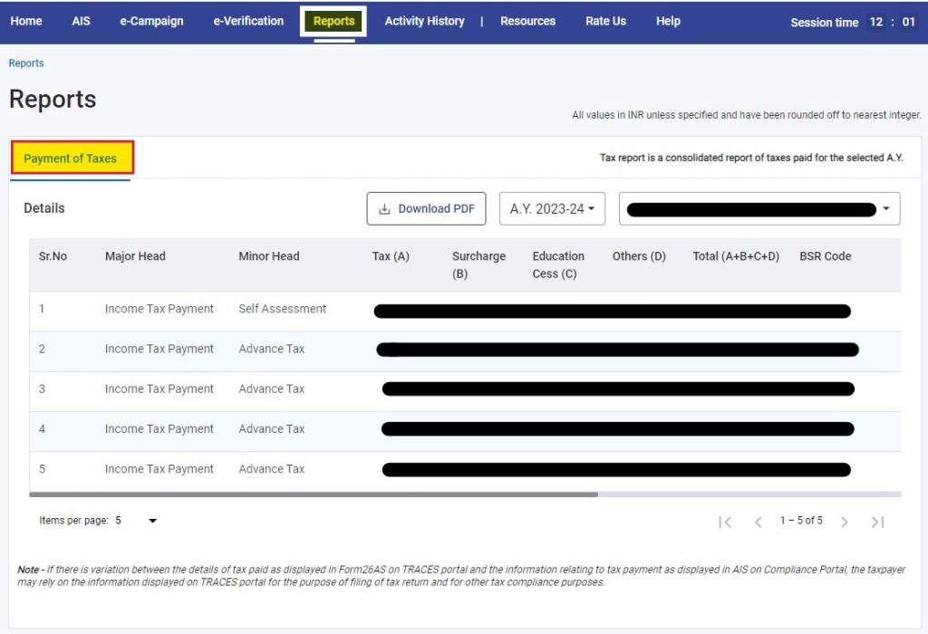The width and height of the screenshot is (928, 634).
Task: Open Items per page dropdown
Action: [136, 521]
